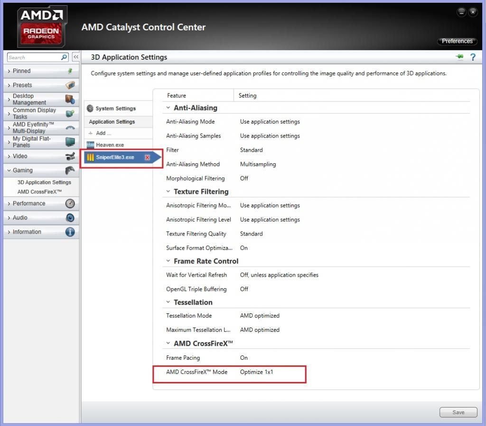Open Preferences menu
The height and width of the screenshot is (426, 486).
click(457, 41)
